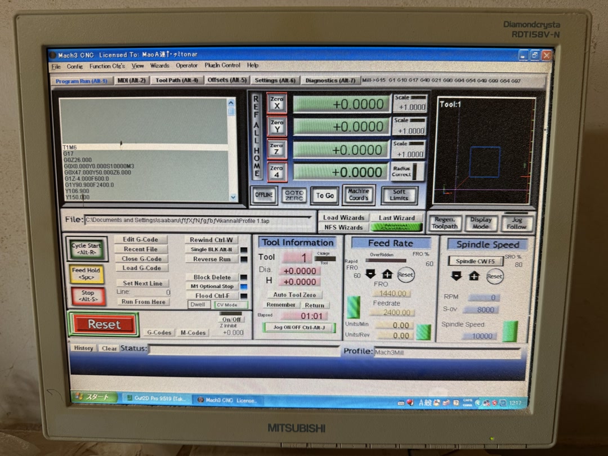Click the Zero Y button
The image size is (608, 456).
click(276, 126)
